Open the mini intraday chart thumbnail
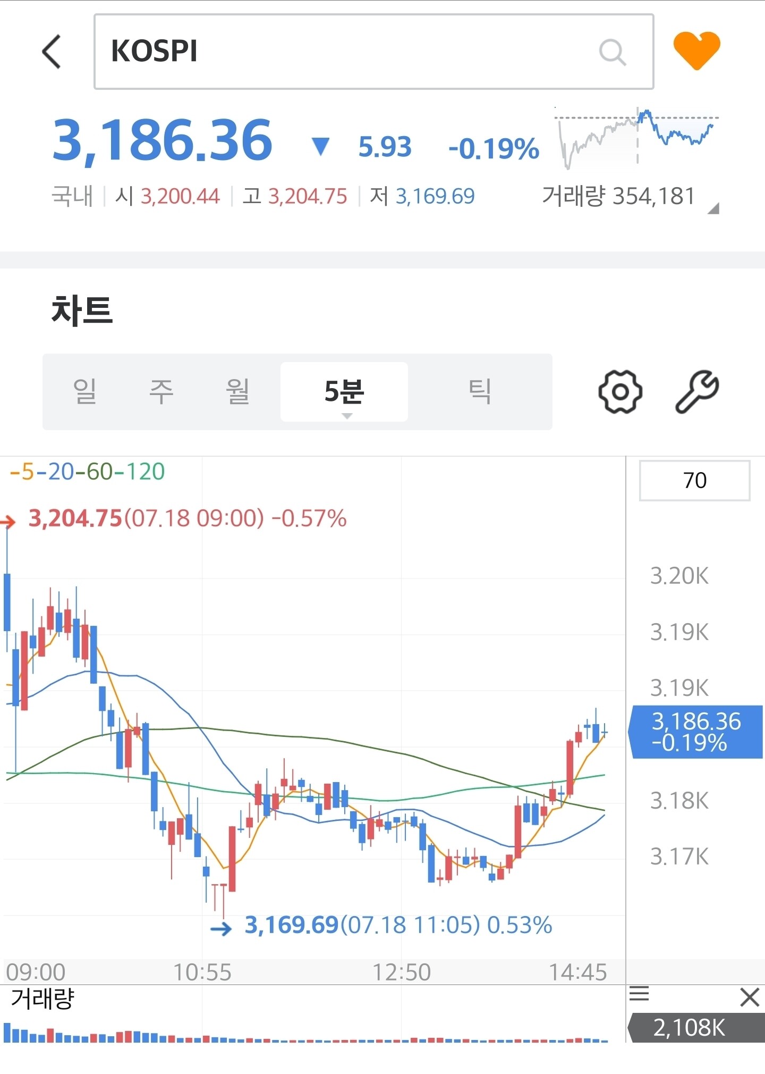This screenshot has width=765, height=1074. point(636,138)
